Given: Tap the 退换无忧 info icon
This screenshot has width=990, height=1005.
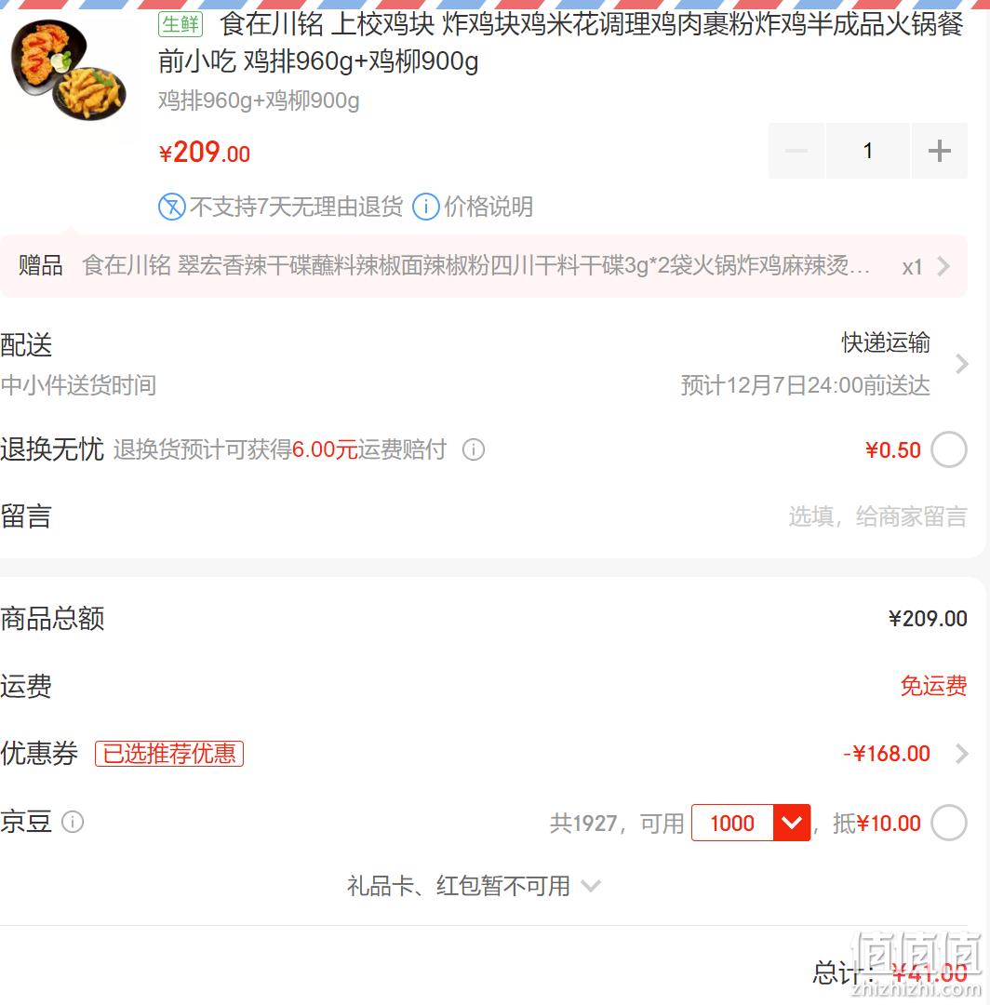Looking at the screenshot, I should (x=474, y=450).
